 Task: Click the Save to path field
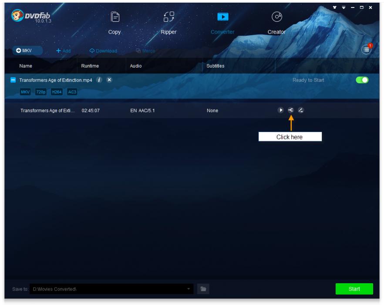(111, 289)
